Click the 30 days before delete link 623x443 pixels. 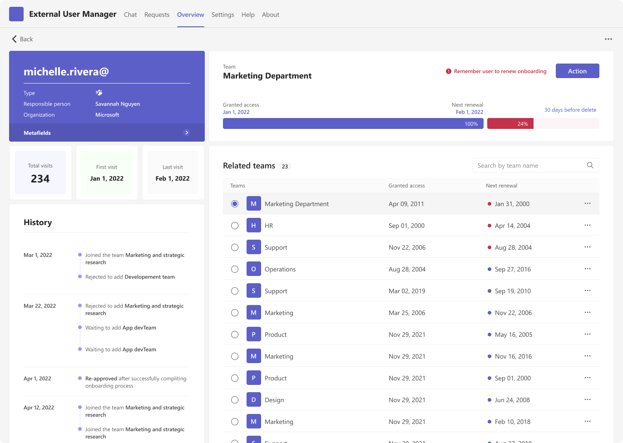pos(570,110)
